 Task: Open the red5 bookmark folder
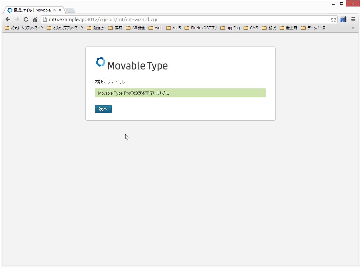(x=174, y=28)
